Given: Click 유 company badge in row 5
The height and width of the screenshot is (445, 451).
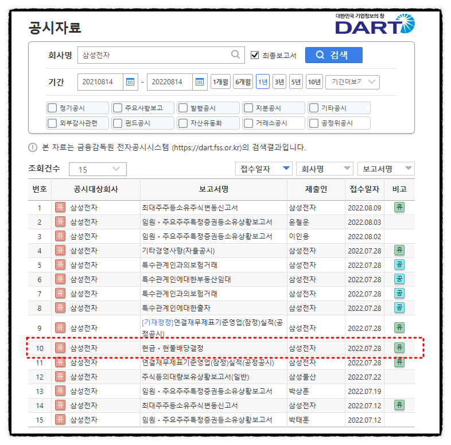Looking at the screenshot, I should tap(60, 264).
